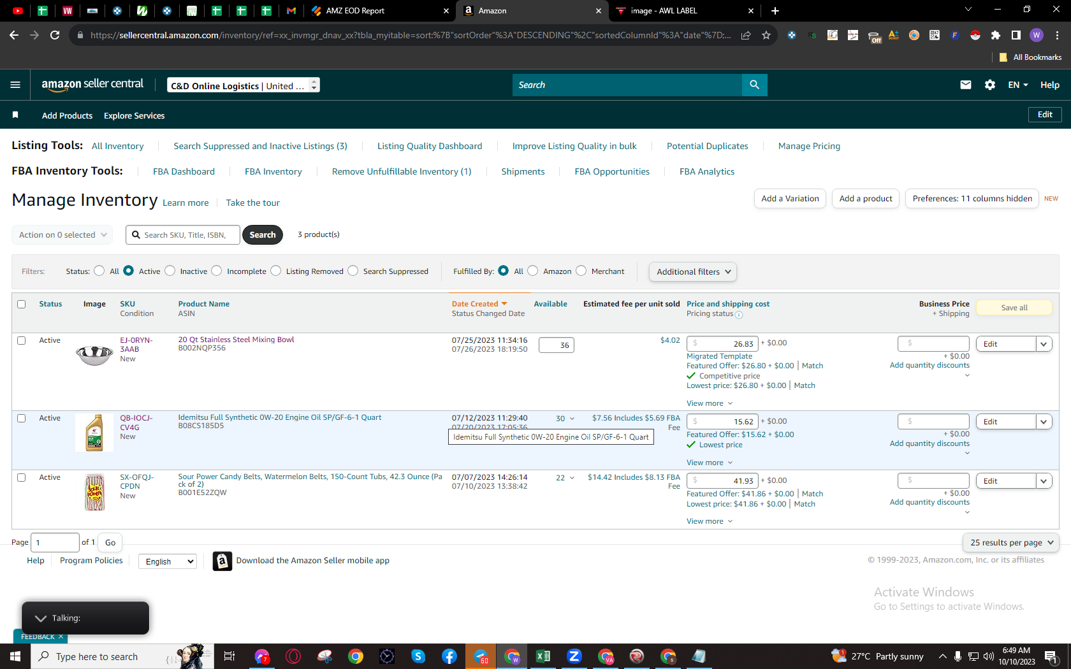
Task: Open the browser extensions puzzle icon
Action: (996, 35)
